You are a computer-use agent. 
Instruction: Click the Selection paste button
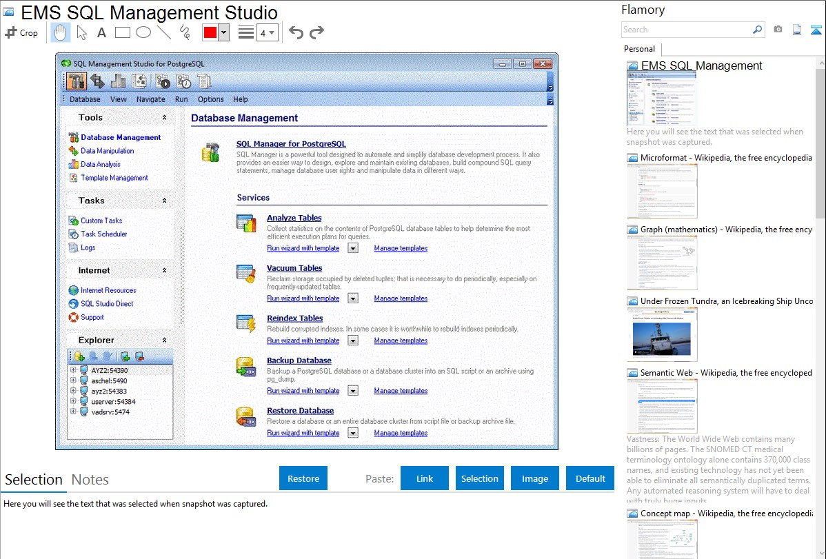coord(479,478)
